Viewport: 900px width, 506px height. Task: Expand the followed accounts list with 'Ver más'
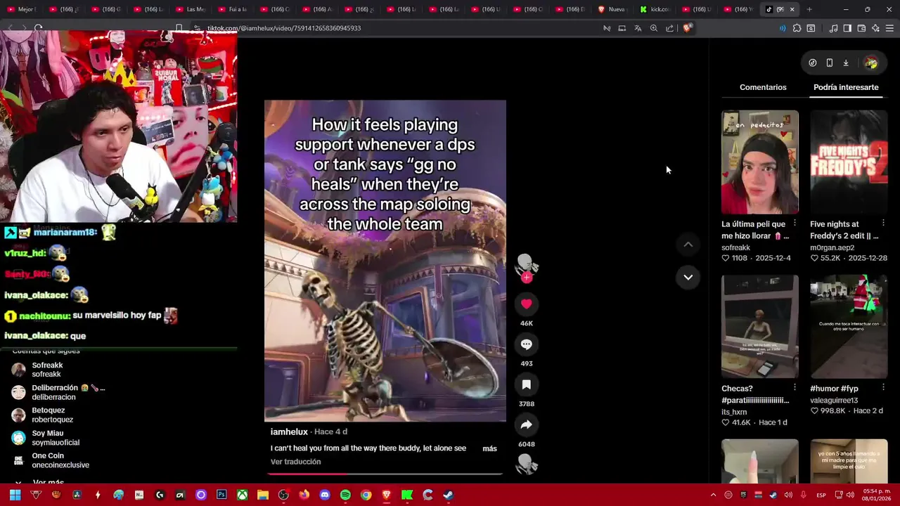(48, 483)
